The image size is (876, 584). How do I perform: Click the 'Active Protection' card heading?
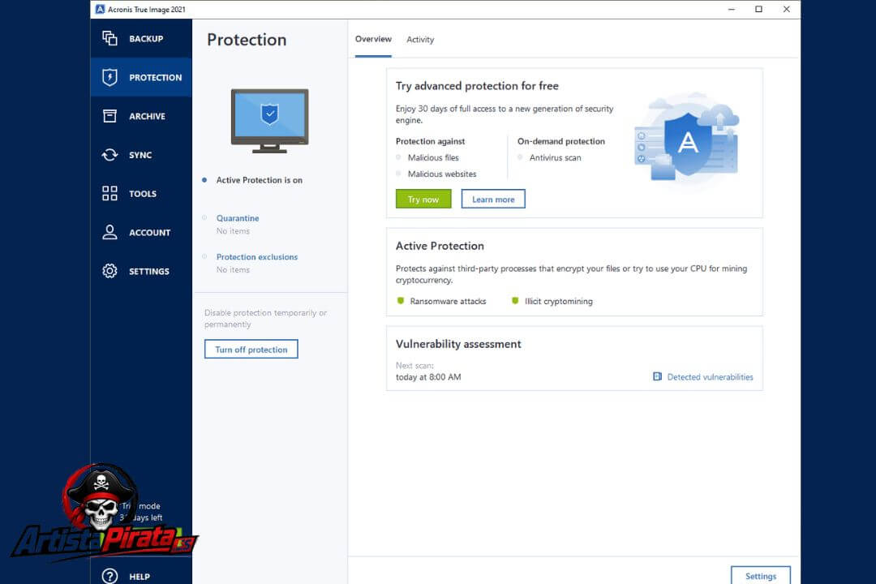click(x=440, y=246)
